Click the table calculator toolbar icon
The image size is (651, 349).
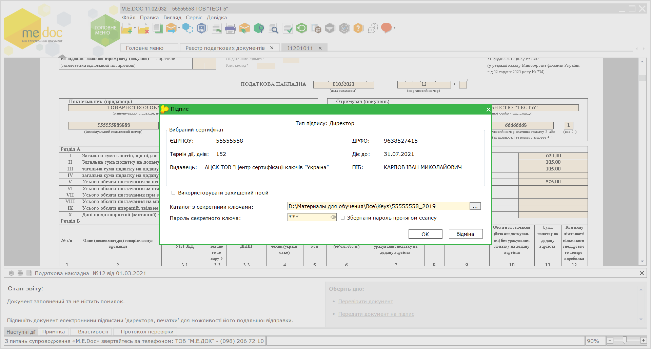click(x=316, y=28)
